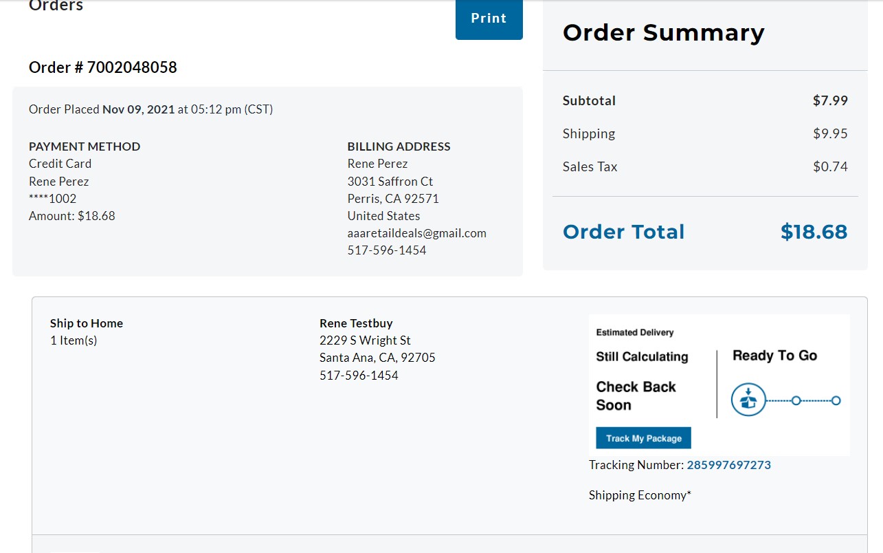Click phone number under billing address
Viewport: 883px width, 553px height.
(387, 250)
